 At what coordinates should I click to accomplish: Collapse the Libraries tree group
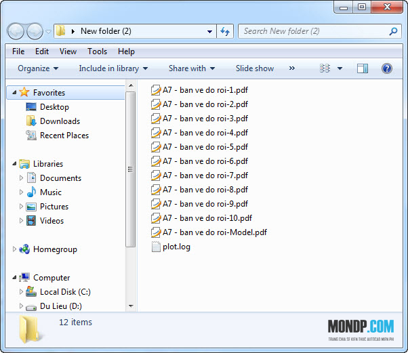(15, 163)
